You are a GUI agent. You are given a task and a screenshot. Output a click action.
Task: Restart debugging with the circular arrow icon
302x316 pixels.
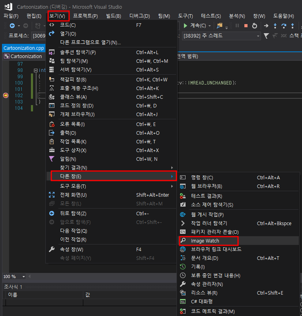coord(255,26)
